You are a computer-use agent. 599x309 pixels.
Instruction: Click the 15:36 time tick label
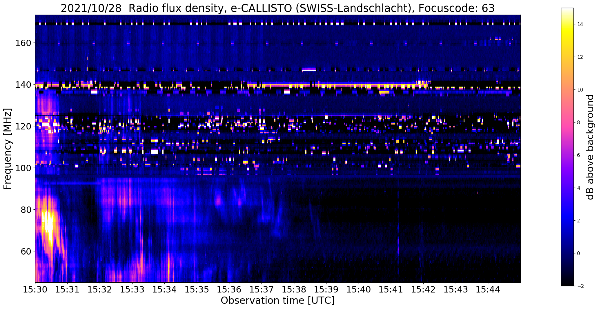pos(229,289)
